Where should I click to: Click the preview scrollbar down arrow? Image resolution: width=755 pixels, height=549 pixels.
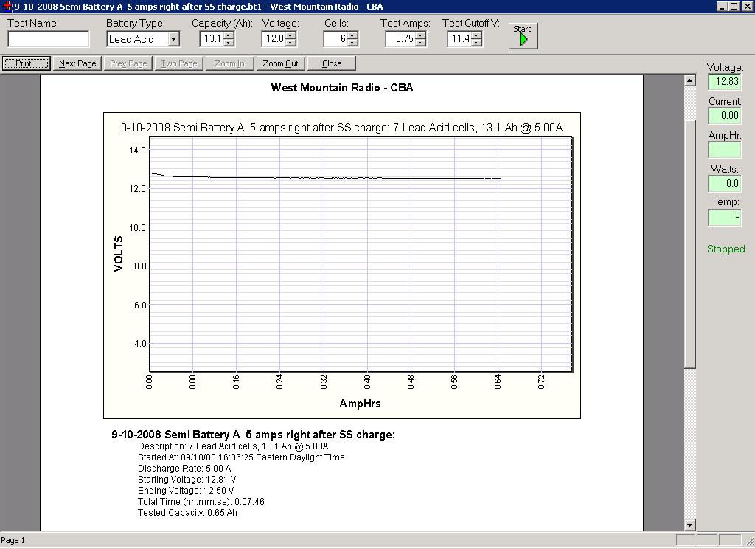click(690, 525)
